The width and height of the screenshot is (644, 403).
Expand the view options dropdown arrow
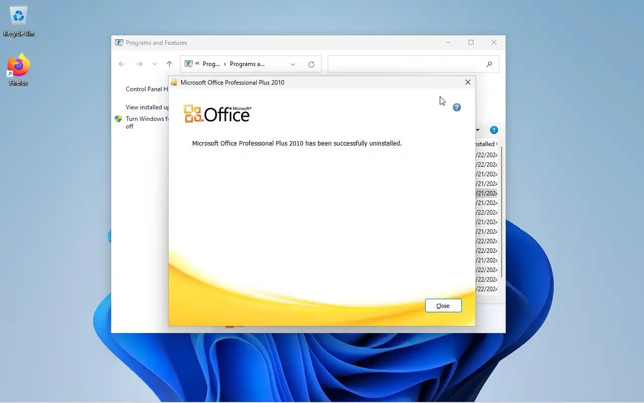(477, 130)
